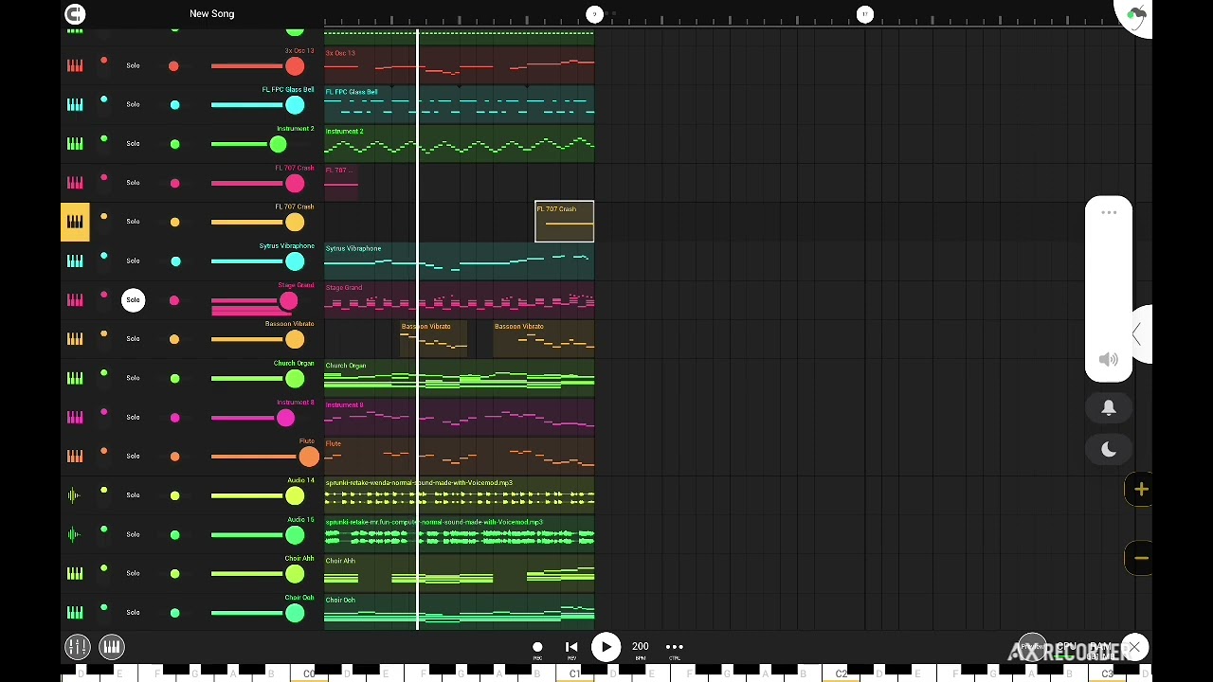This screenshot has width=1213, height=682.
Task: Solo the Audio 14 track
Action: click(x=133, y=495)
